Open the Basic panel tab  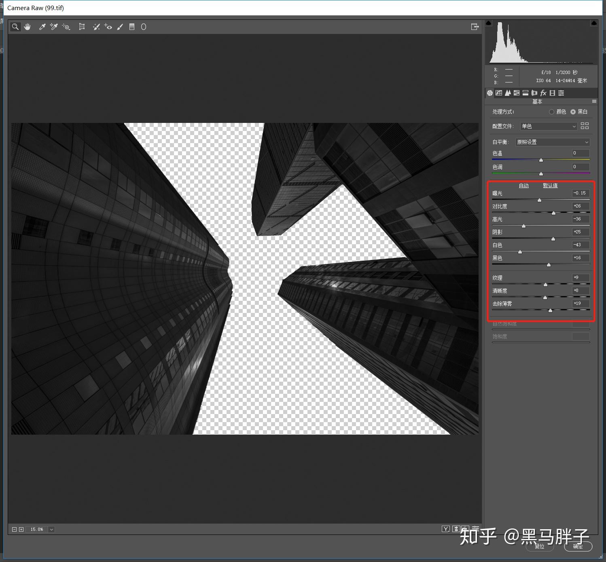click(490, 93)
